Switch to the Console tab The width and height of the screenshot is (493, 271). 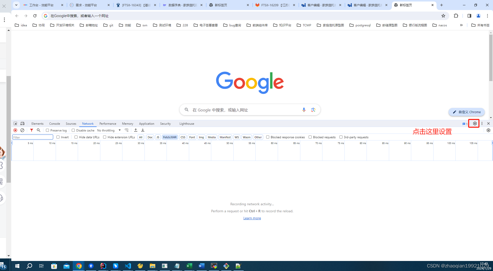(x=54, y=124)
